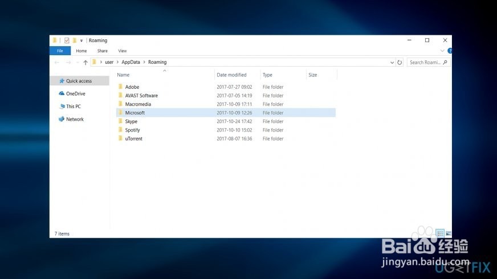Go back using the Back arrow
Viewport: 497px width, 279px height.
(x=57, y=63)
